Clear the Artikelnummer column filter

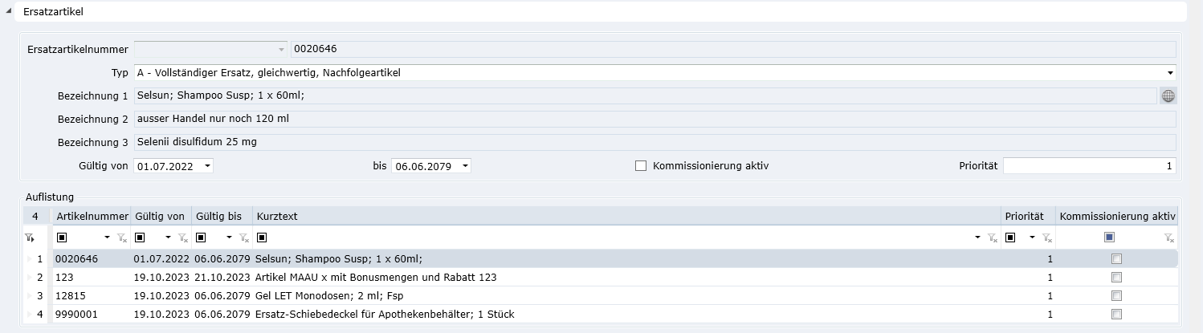point(122,238)
